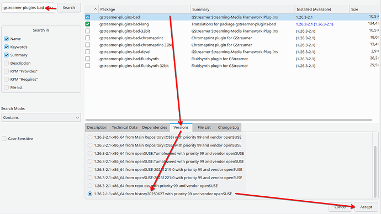Click the versions list vertical scrollbar

pyautogui.click(x=375, y=171)
